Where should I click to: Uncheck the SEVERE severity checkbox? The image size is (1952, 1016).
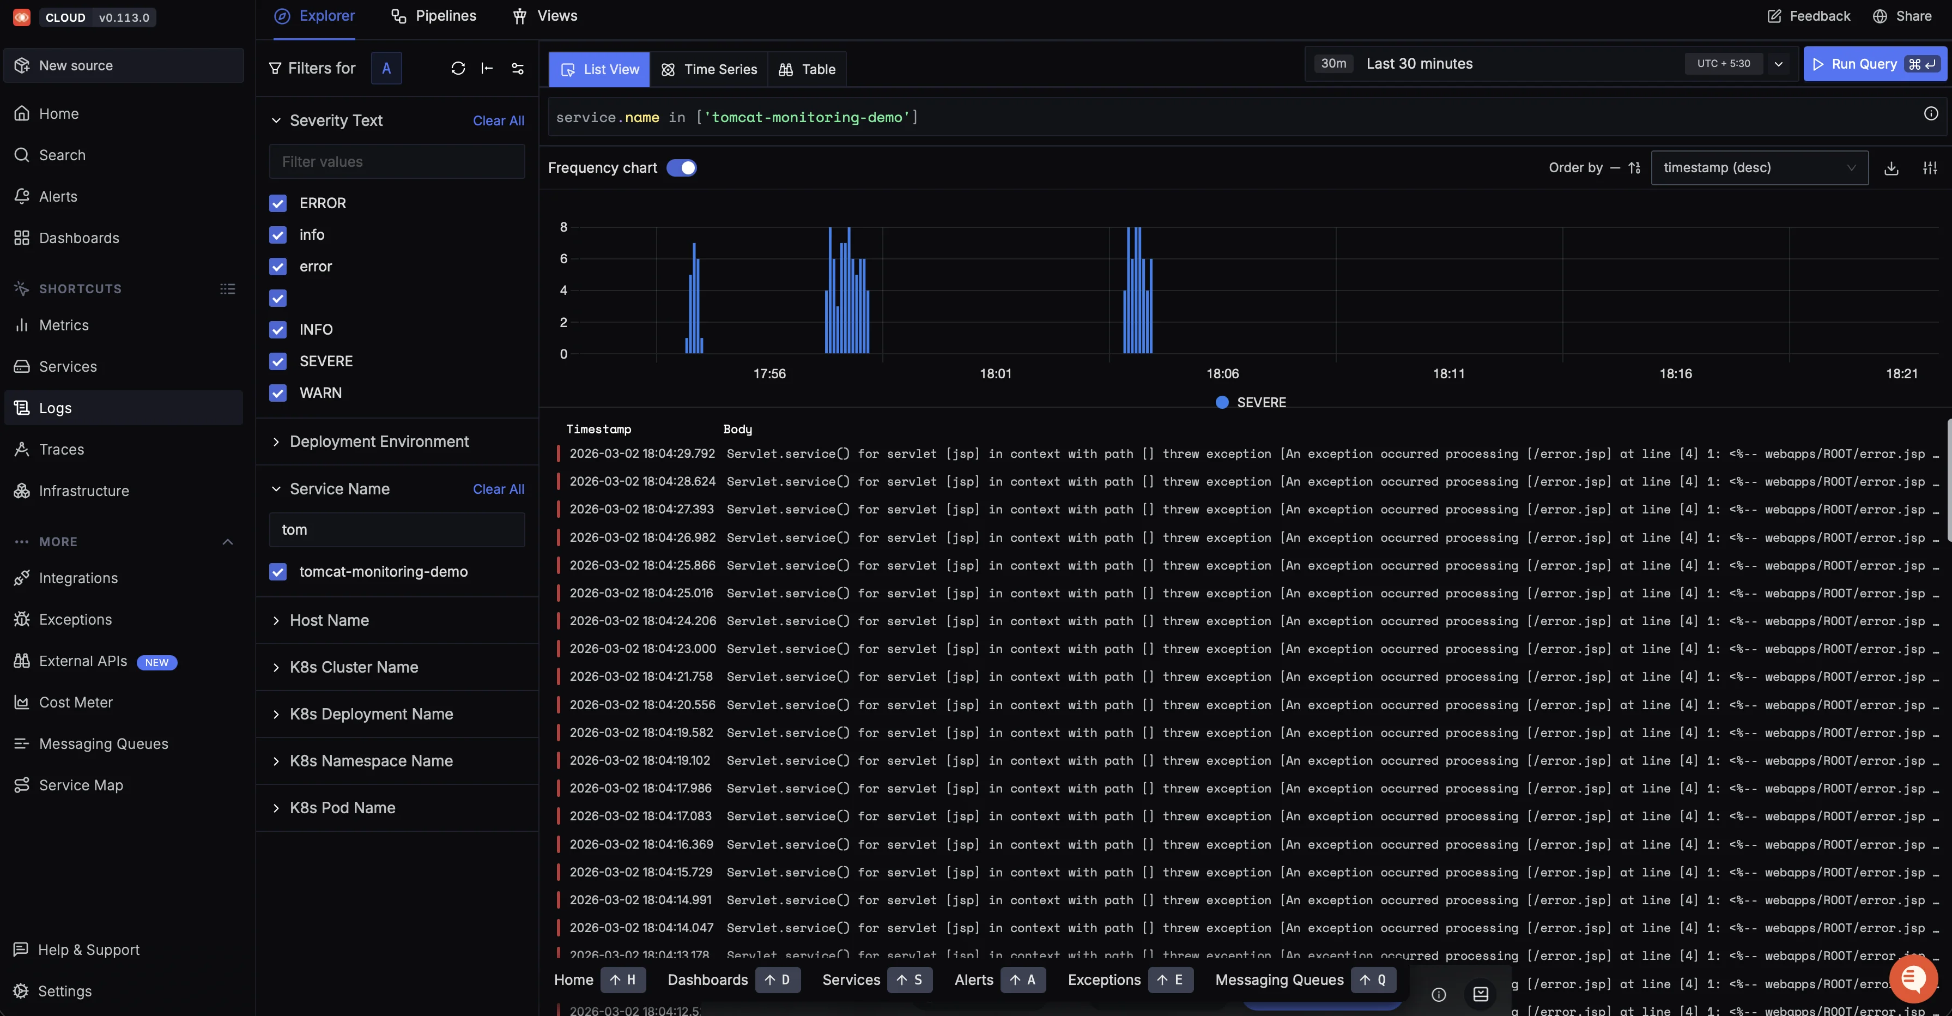coord(278,362)
